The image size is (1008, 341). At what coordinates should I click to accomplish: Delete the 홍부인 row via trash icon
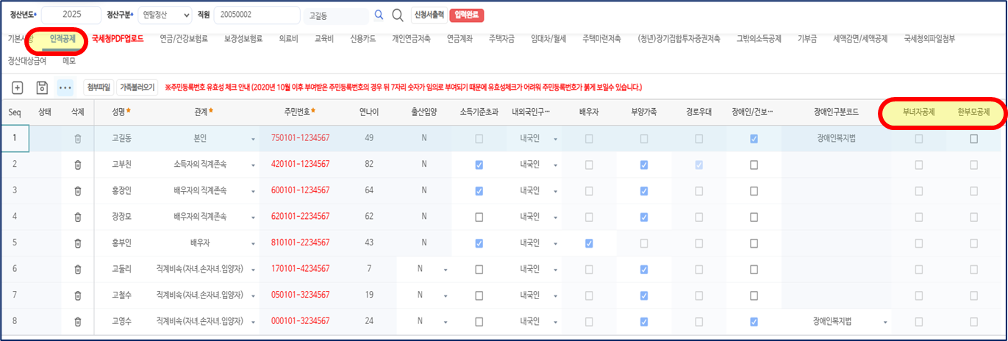pyautogui.click(x=77, y=243)
